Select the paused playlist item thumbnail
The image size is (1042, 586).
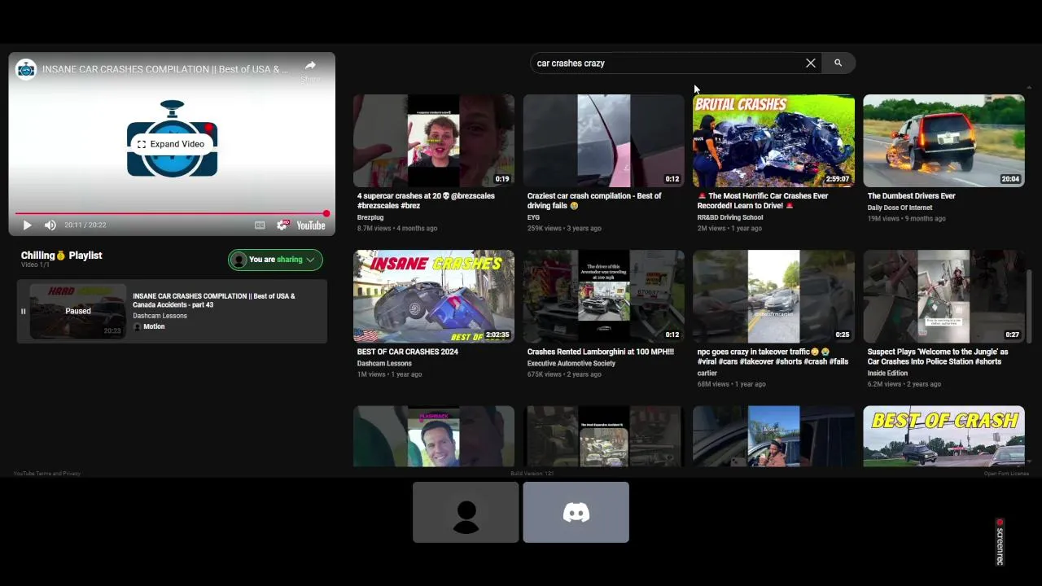pyautogui.click(x=78, y=311)
